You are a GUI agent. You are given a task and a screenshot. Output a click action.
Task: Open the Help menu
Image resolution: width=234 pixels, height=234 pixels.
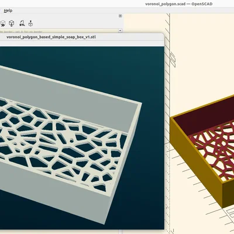8,11
